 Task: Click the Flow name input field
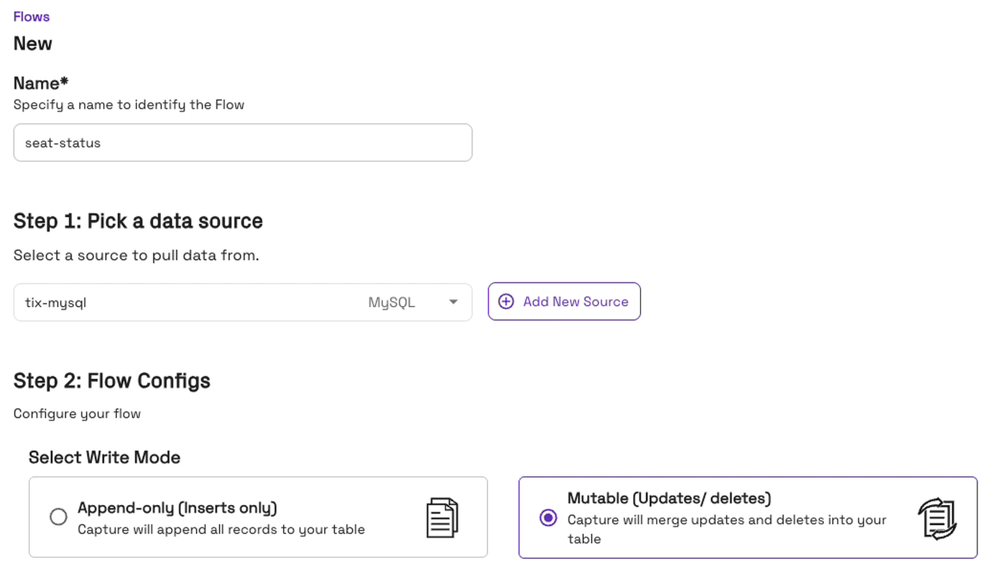tap(243, 142)
